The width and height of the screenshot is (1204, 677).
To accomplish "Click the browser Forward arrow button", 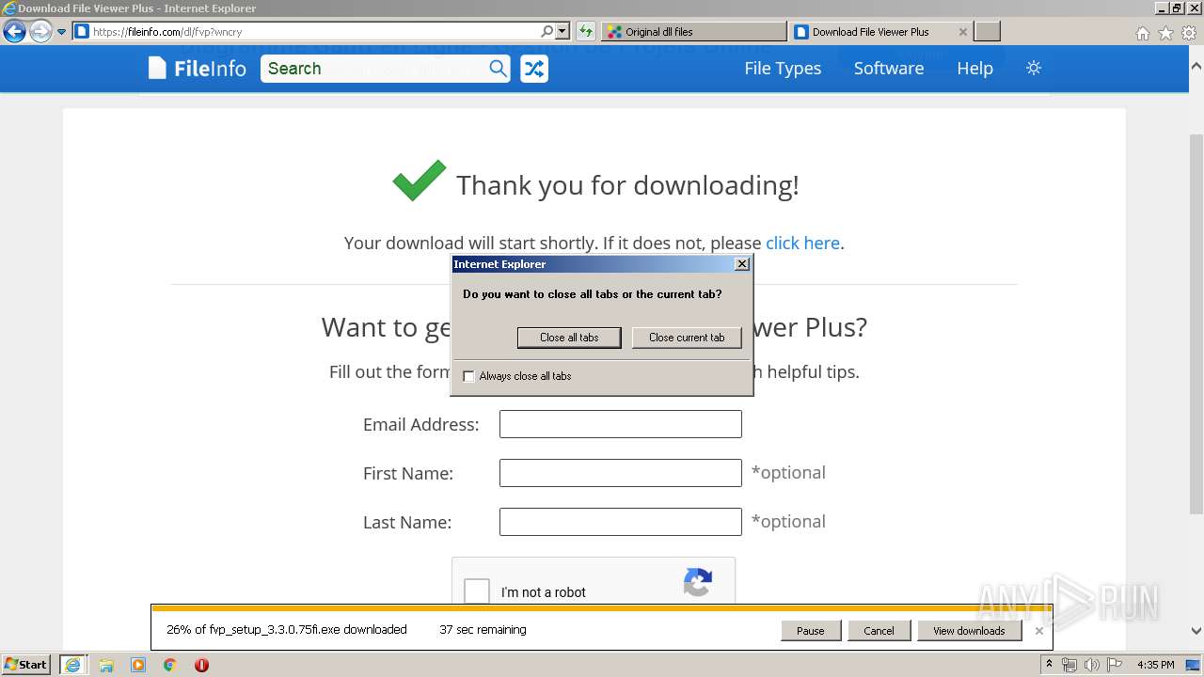I will [40, 32].
